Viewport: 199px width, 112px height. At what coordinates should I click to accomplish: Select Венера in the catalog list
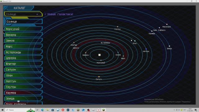[x=23, y=35]
